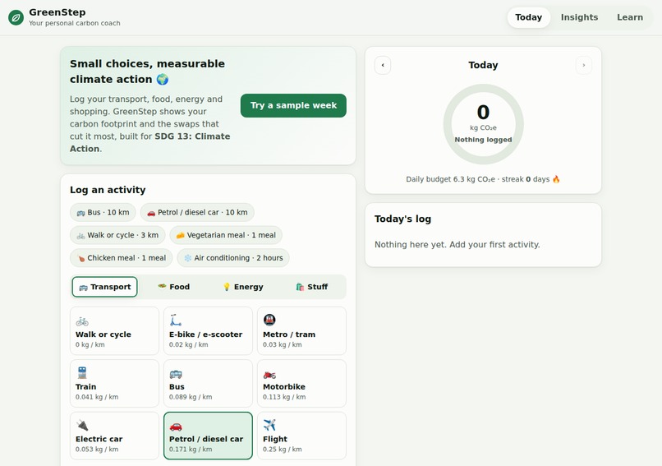This screenshot has height=466, width=662.
Task: Select the Energy category tab
Action: (x=242, y=287)
